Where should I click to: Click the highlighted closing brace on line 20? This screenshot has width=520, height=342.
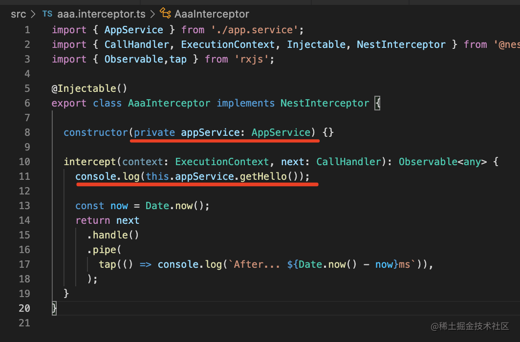click(x=54, y=308)
